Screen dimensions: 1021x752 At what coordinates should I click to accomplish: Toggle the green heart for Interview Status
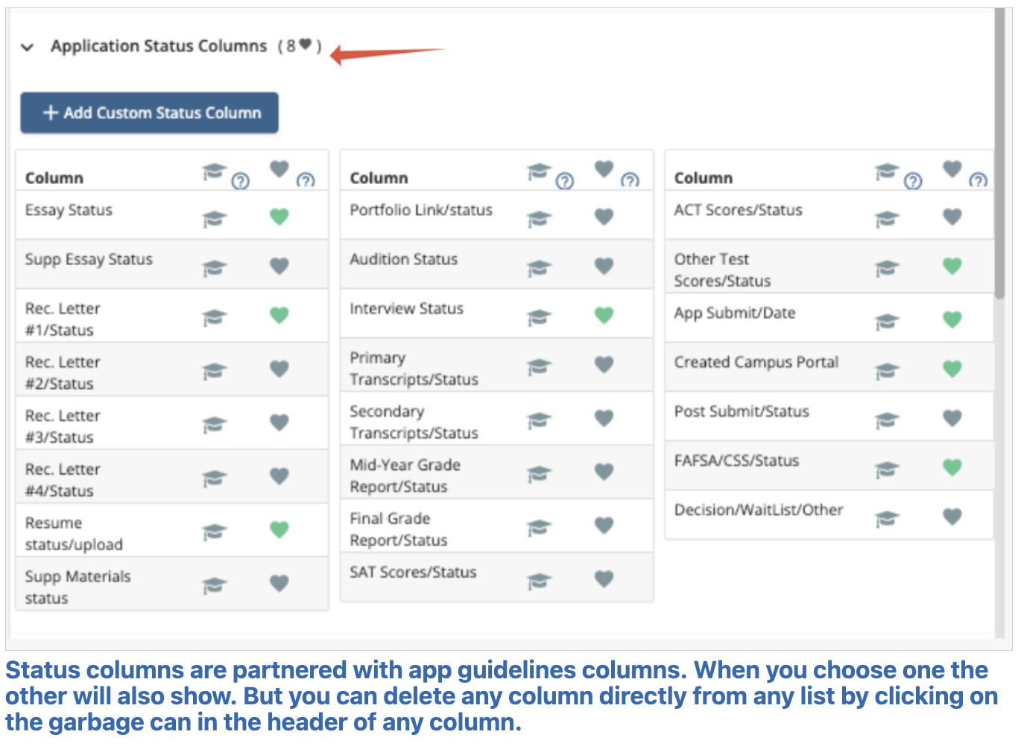604,315
